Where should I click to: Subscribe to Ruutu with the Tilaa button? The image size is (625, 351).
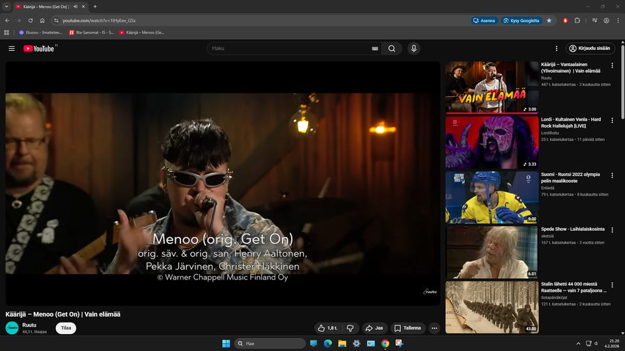tap(66, 328)
